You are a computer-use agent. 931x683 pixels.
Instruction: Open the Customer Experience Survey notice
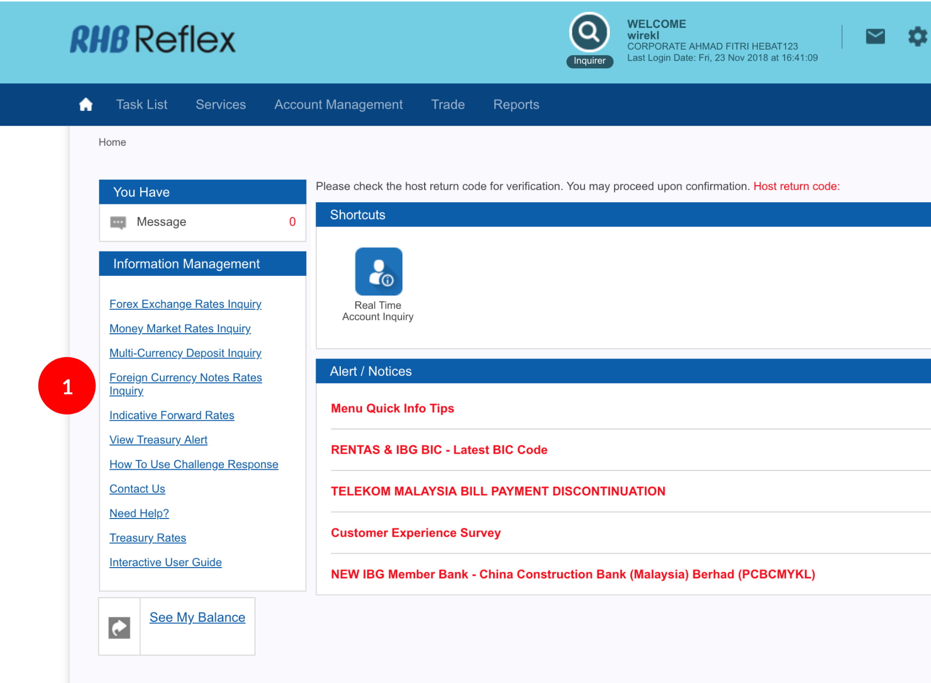[x=416, y=533]
